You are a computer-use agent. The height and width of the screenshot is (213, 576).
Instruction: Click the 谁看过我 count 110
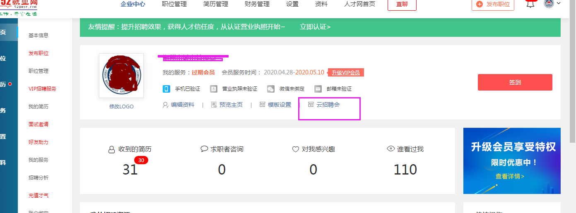(405, 170)
